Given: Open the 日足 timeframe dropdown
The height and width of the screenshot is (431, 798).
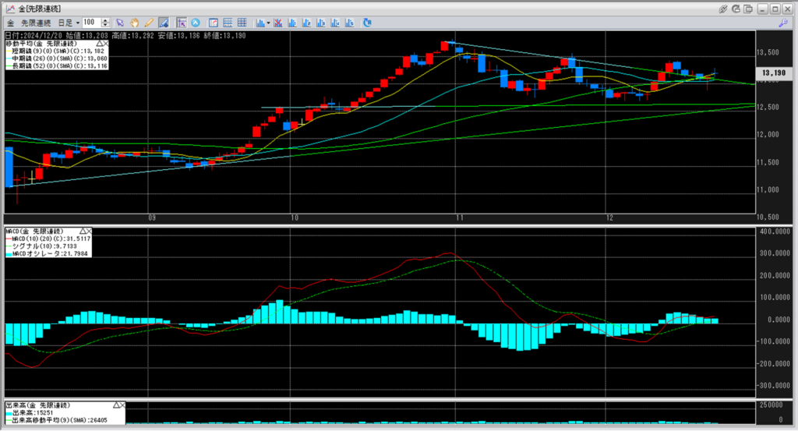Looking at the screenshot, I should (x=67, y=22).
